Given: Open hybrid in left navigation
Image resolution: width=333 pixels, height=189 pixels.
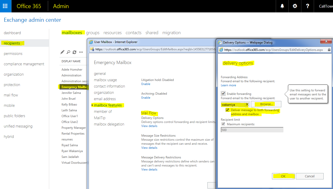Looking at the screenshot, I should tap(9, 137).
